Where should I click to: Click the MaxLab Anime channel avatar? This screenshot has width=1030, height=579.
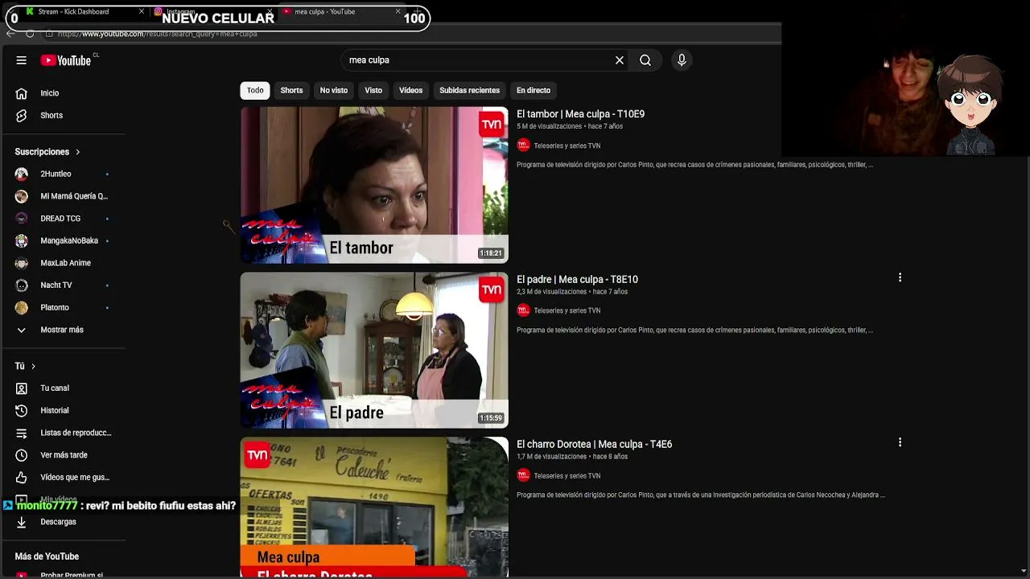coord(22,263)
